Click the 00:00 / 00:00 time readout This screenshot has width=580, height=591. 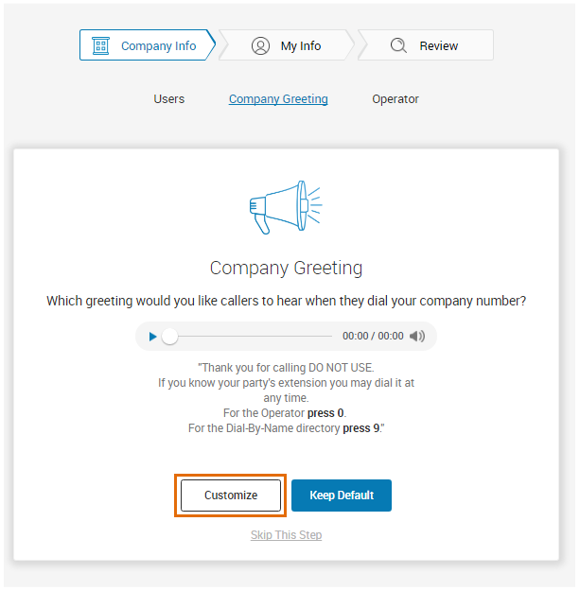click(x=373, y=336)
